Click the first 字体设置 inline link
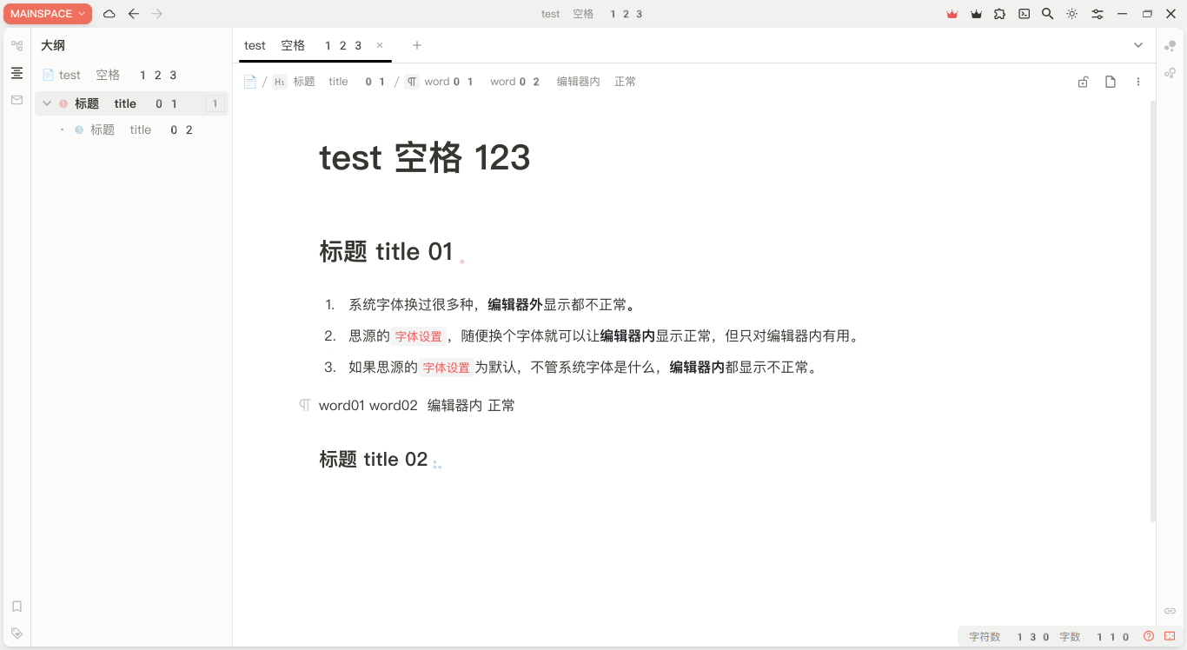Screen dimensions: 1187x650 [418, 335]
